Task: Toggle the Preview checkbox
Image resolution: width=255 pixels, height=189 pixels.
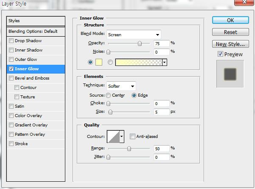Action: click(x=220, y=54)
